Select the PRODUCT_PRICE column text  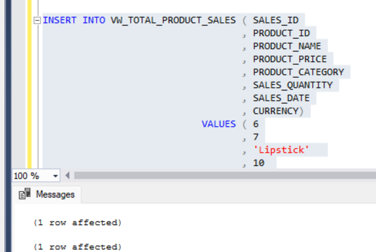coord(289,59)
